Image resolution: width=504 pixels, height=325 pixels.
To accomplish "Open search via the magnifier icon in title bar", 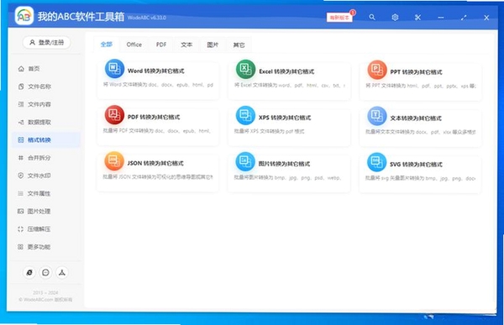I will point(372,17).
